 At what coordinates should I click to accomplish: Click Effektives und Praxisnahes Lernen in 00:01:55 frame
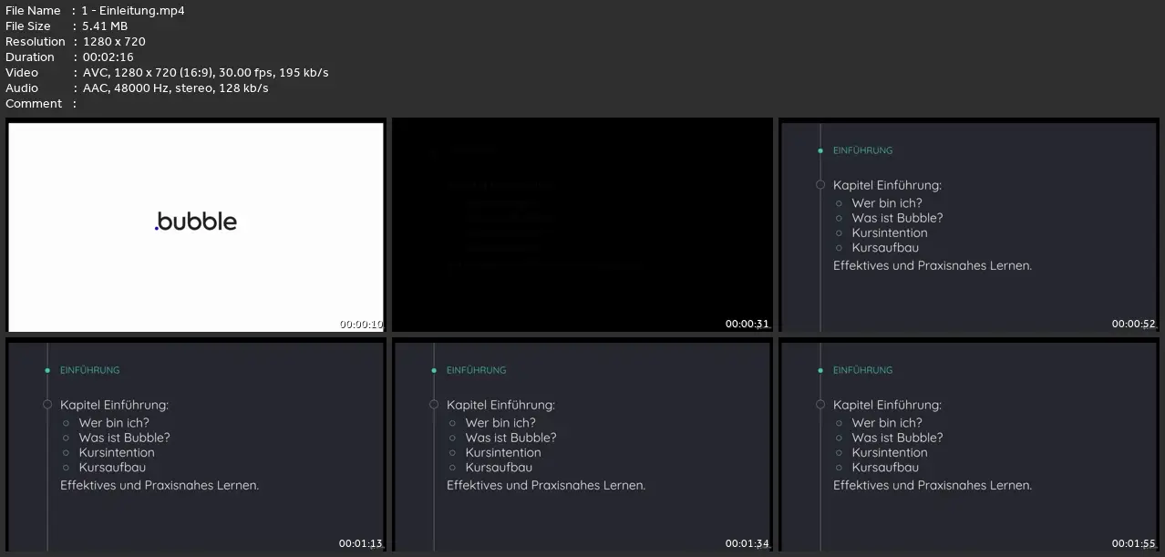(x=933, y=486)
